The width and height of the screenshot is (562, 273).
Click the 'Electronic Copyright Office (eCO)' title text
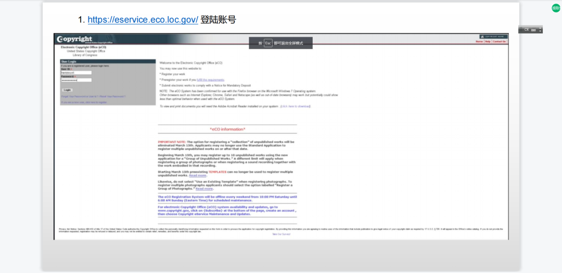point(83,47)
